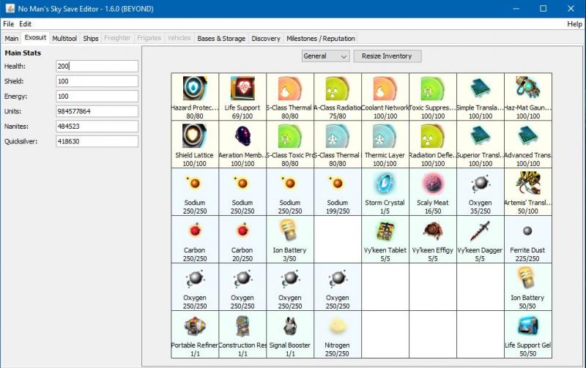Click the Thermic Layer icon
This screenshot has height=368, width=586.
tap(385, 136)
